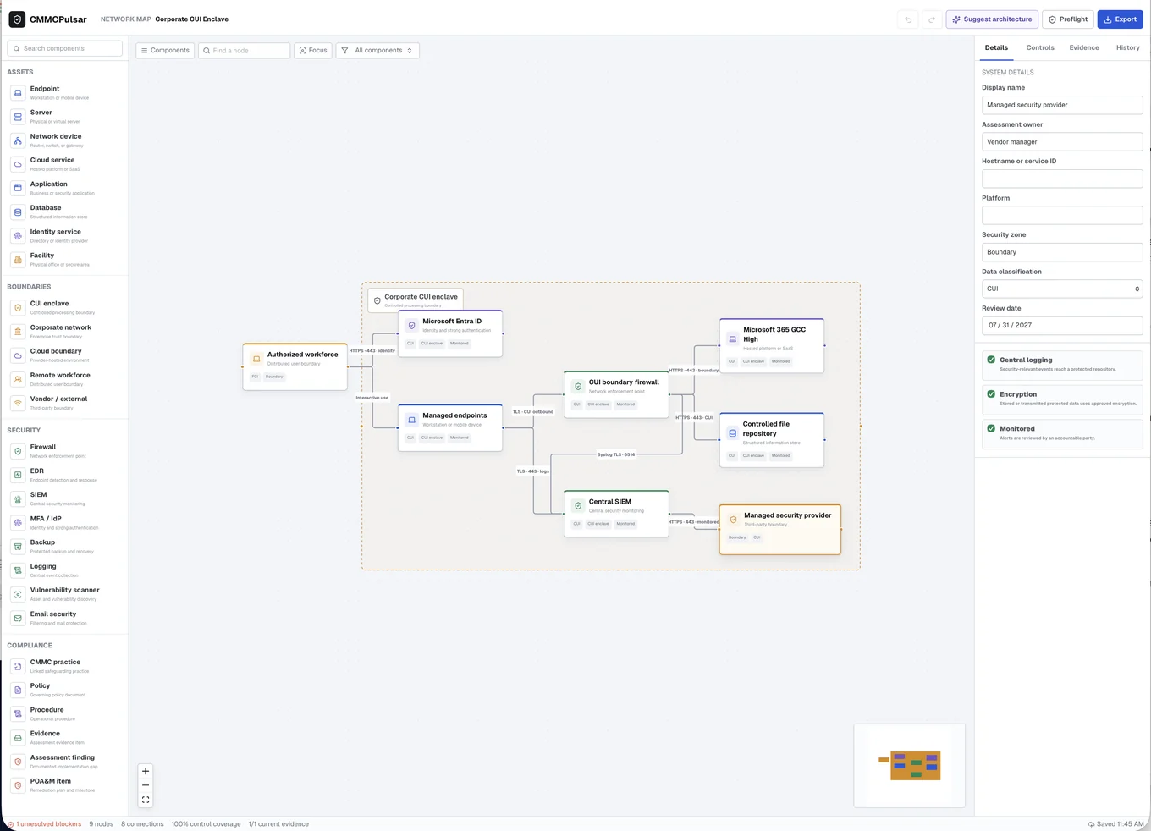This screenshot has width=1151, height=831.
Task: Activate the Focus button
Action: 313,51
